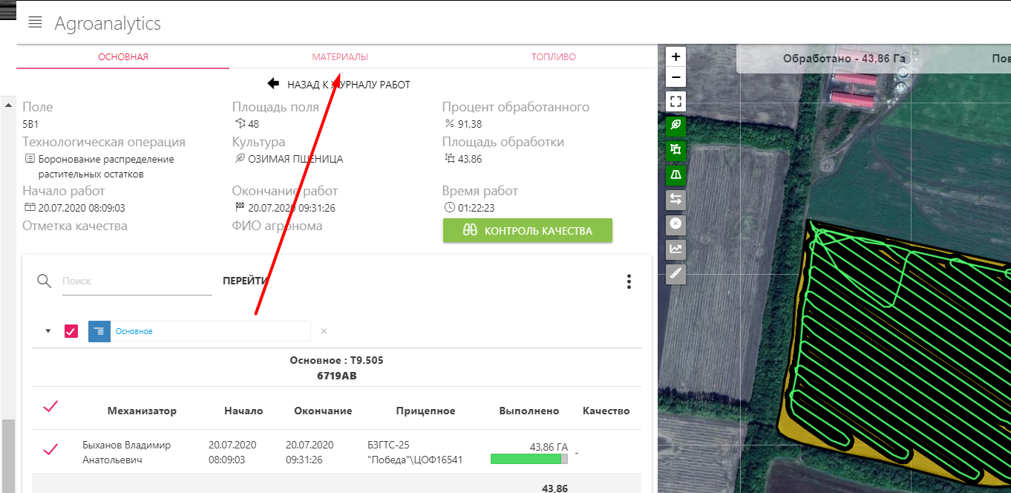Switch to the Материалы tab

(339, 57)
